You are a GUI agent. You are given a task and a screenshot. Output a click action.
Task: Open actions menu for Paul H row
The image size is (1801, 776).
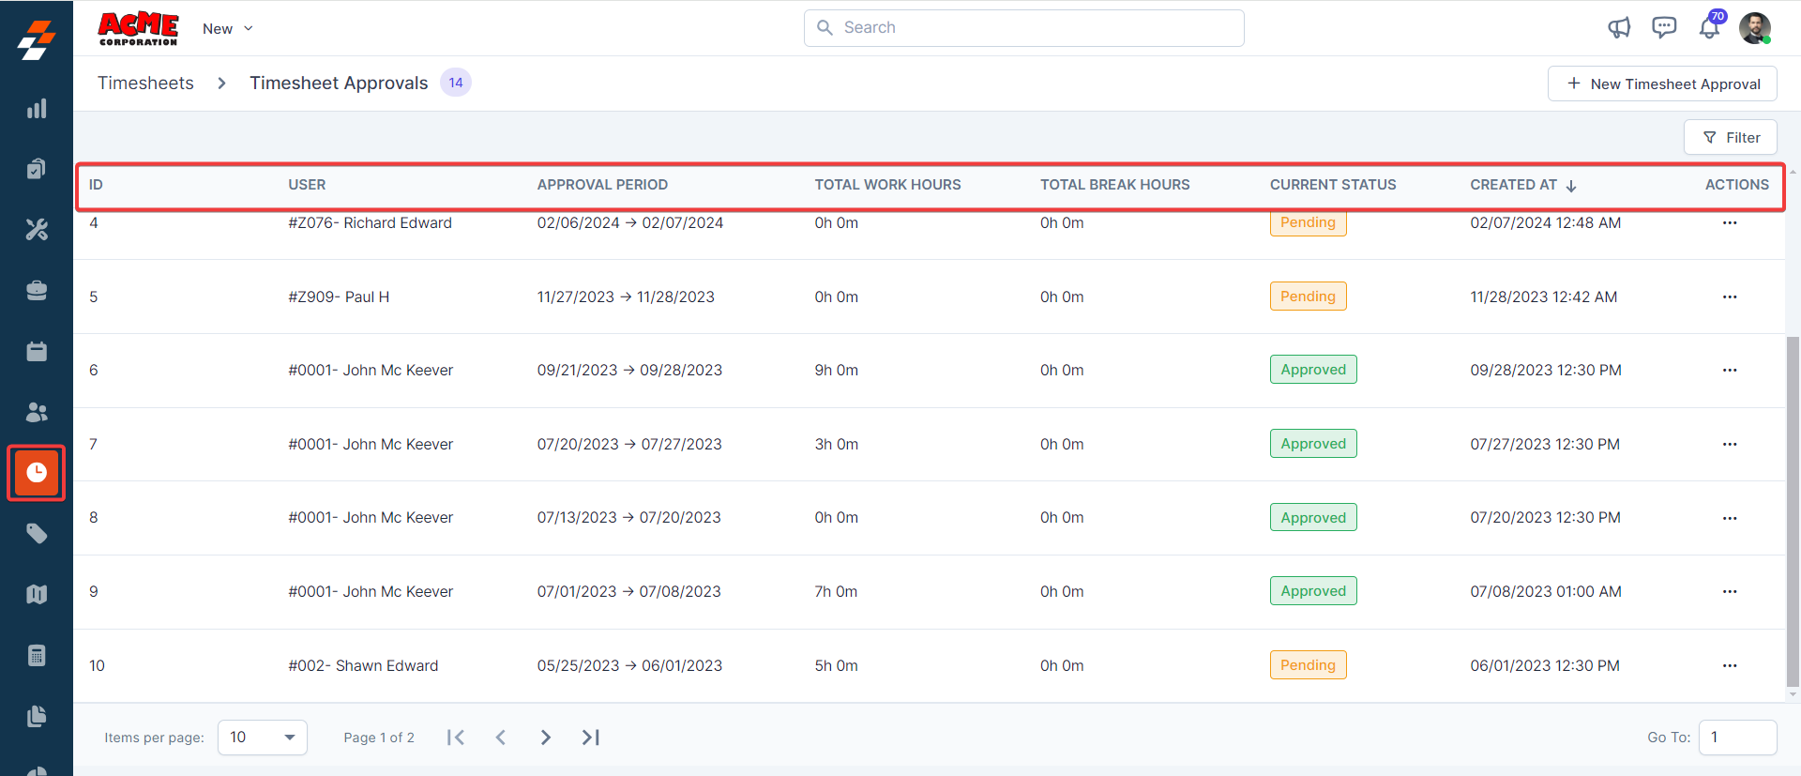click(x=1730, y=297)
